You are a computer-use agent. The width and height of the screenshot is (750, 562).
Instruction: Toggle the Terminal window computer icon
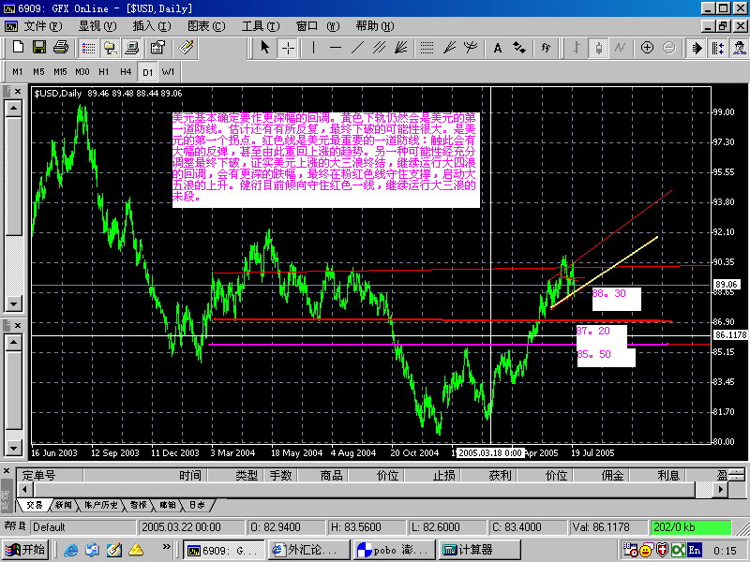(131, 48)
